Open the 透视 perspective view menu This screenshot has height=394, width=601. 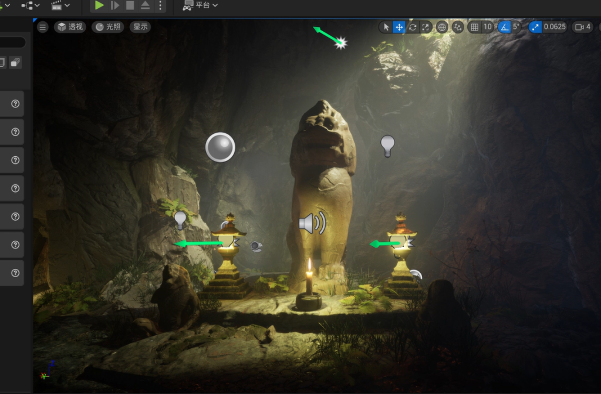[70, 27]
